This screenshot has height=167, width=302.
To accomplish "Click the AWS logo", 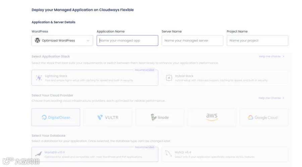I will [212, 117].
